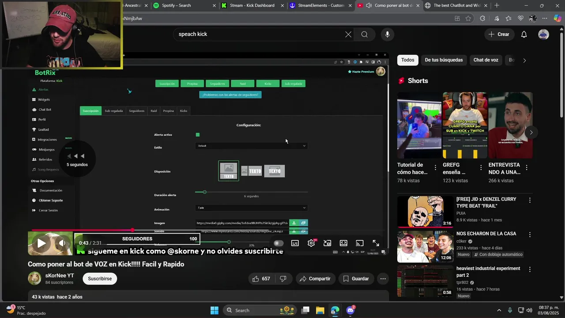Enter fullscreen mode on video

(x=376, y=243)
